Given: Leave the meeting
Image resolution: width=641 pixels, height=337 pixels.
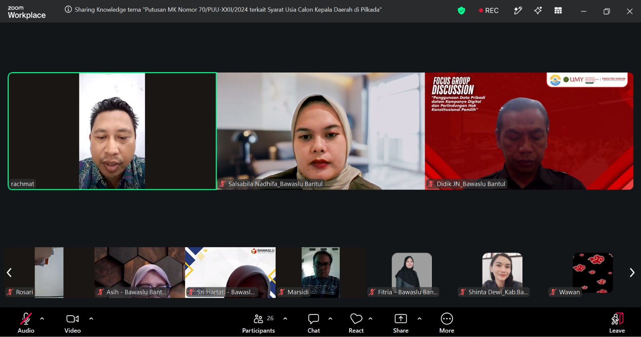Looking at the screenshot, I should 617,323.
